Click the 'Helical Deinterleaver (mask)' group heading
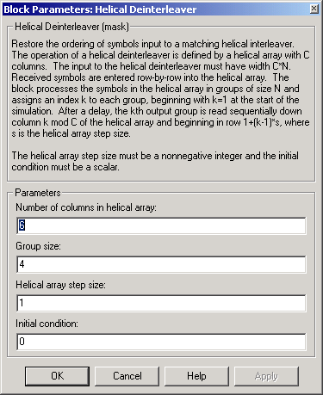323x395 pixels. point(71,27)
